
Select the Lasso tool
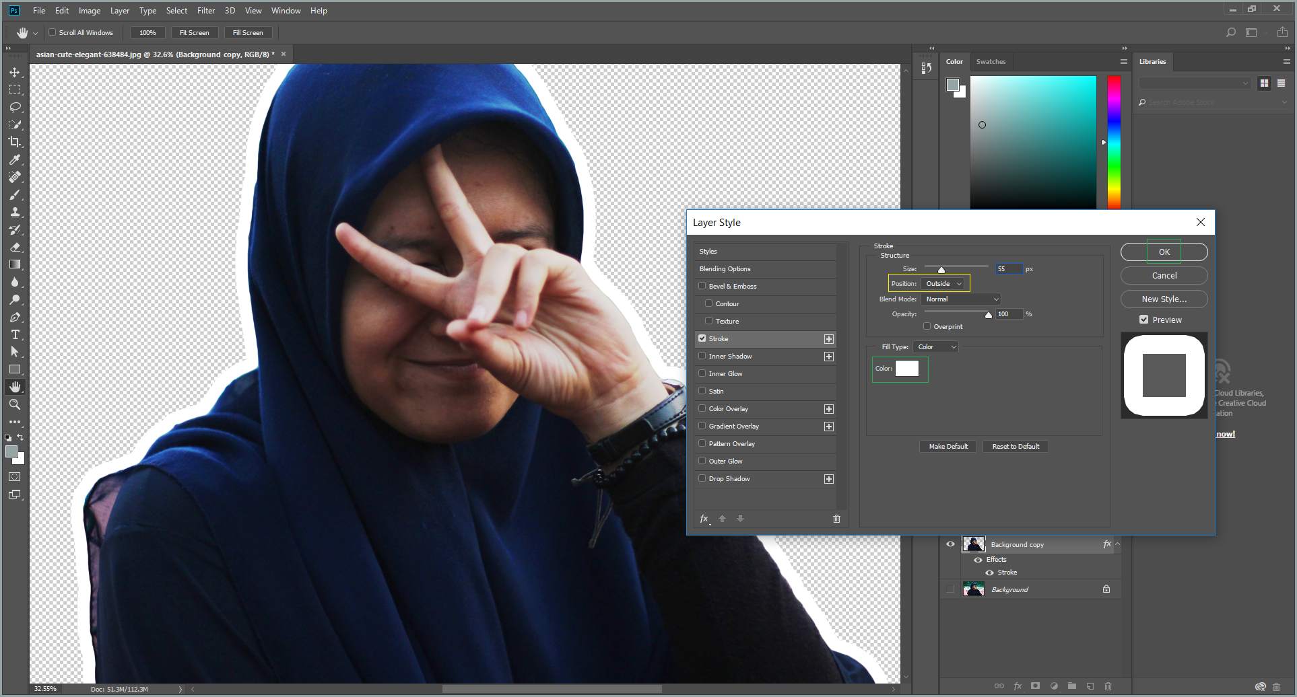15,107
